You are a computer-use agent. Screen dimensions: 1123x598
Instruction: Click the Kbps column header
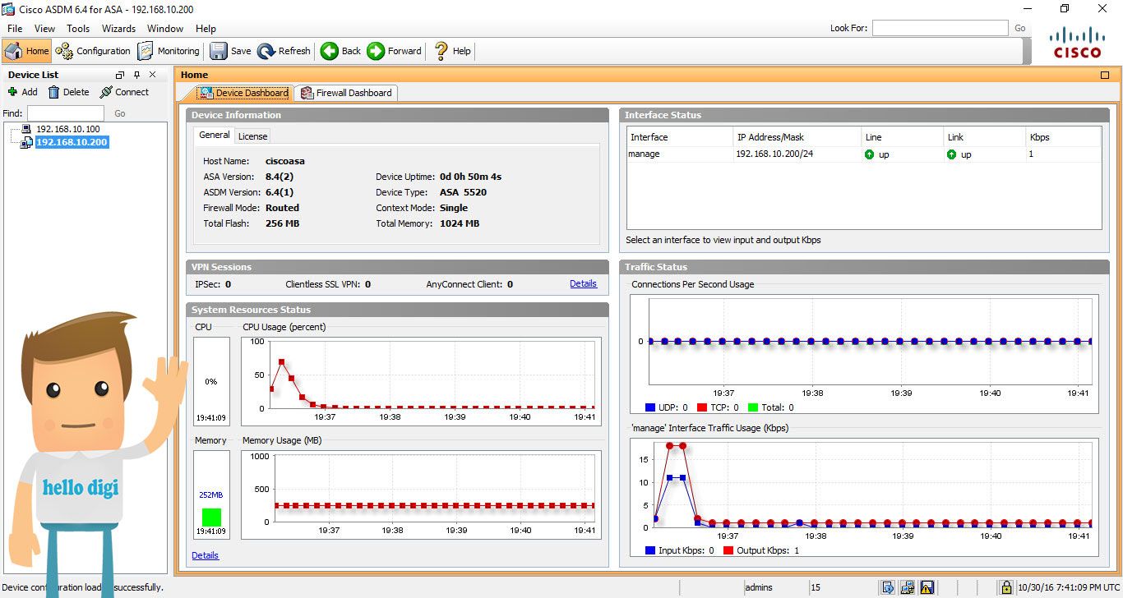pos(1063,137)
